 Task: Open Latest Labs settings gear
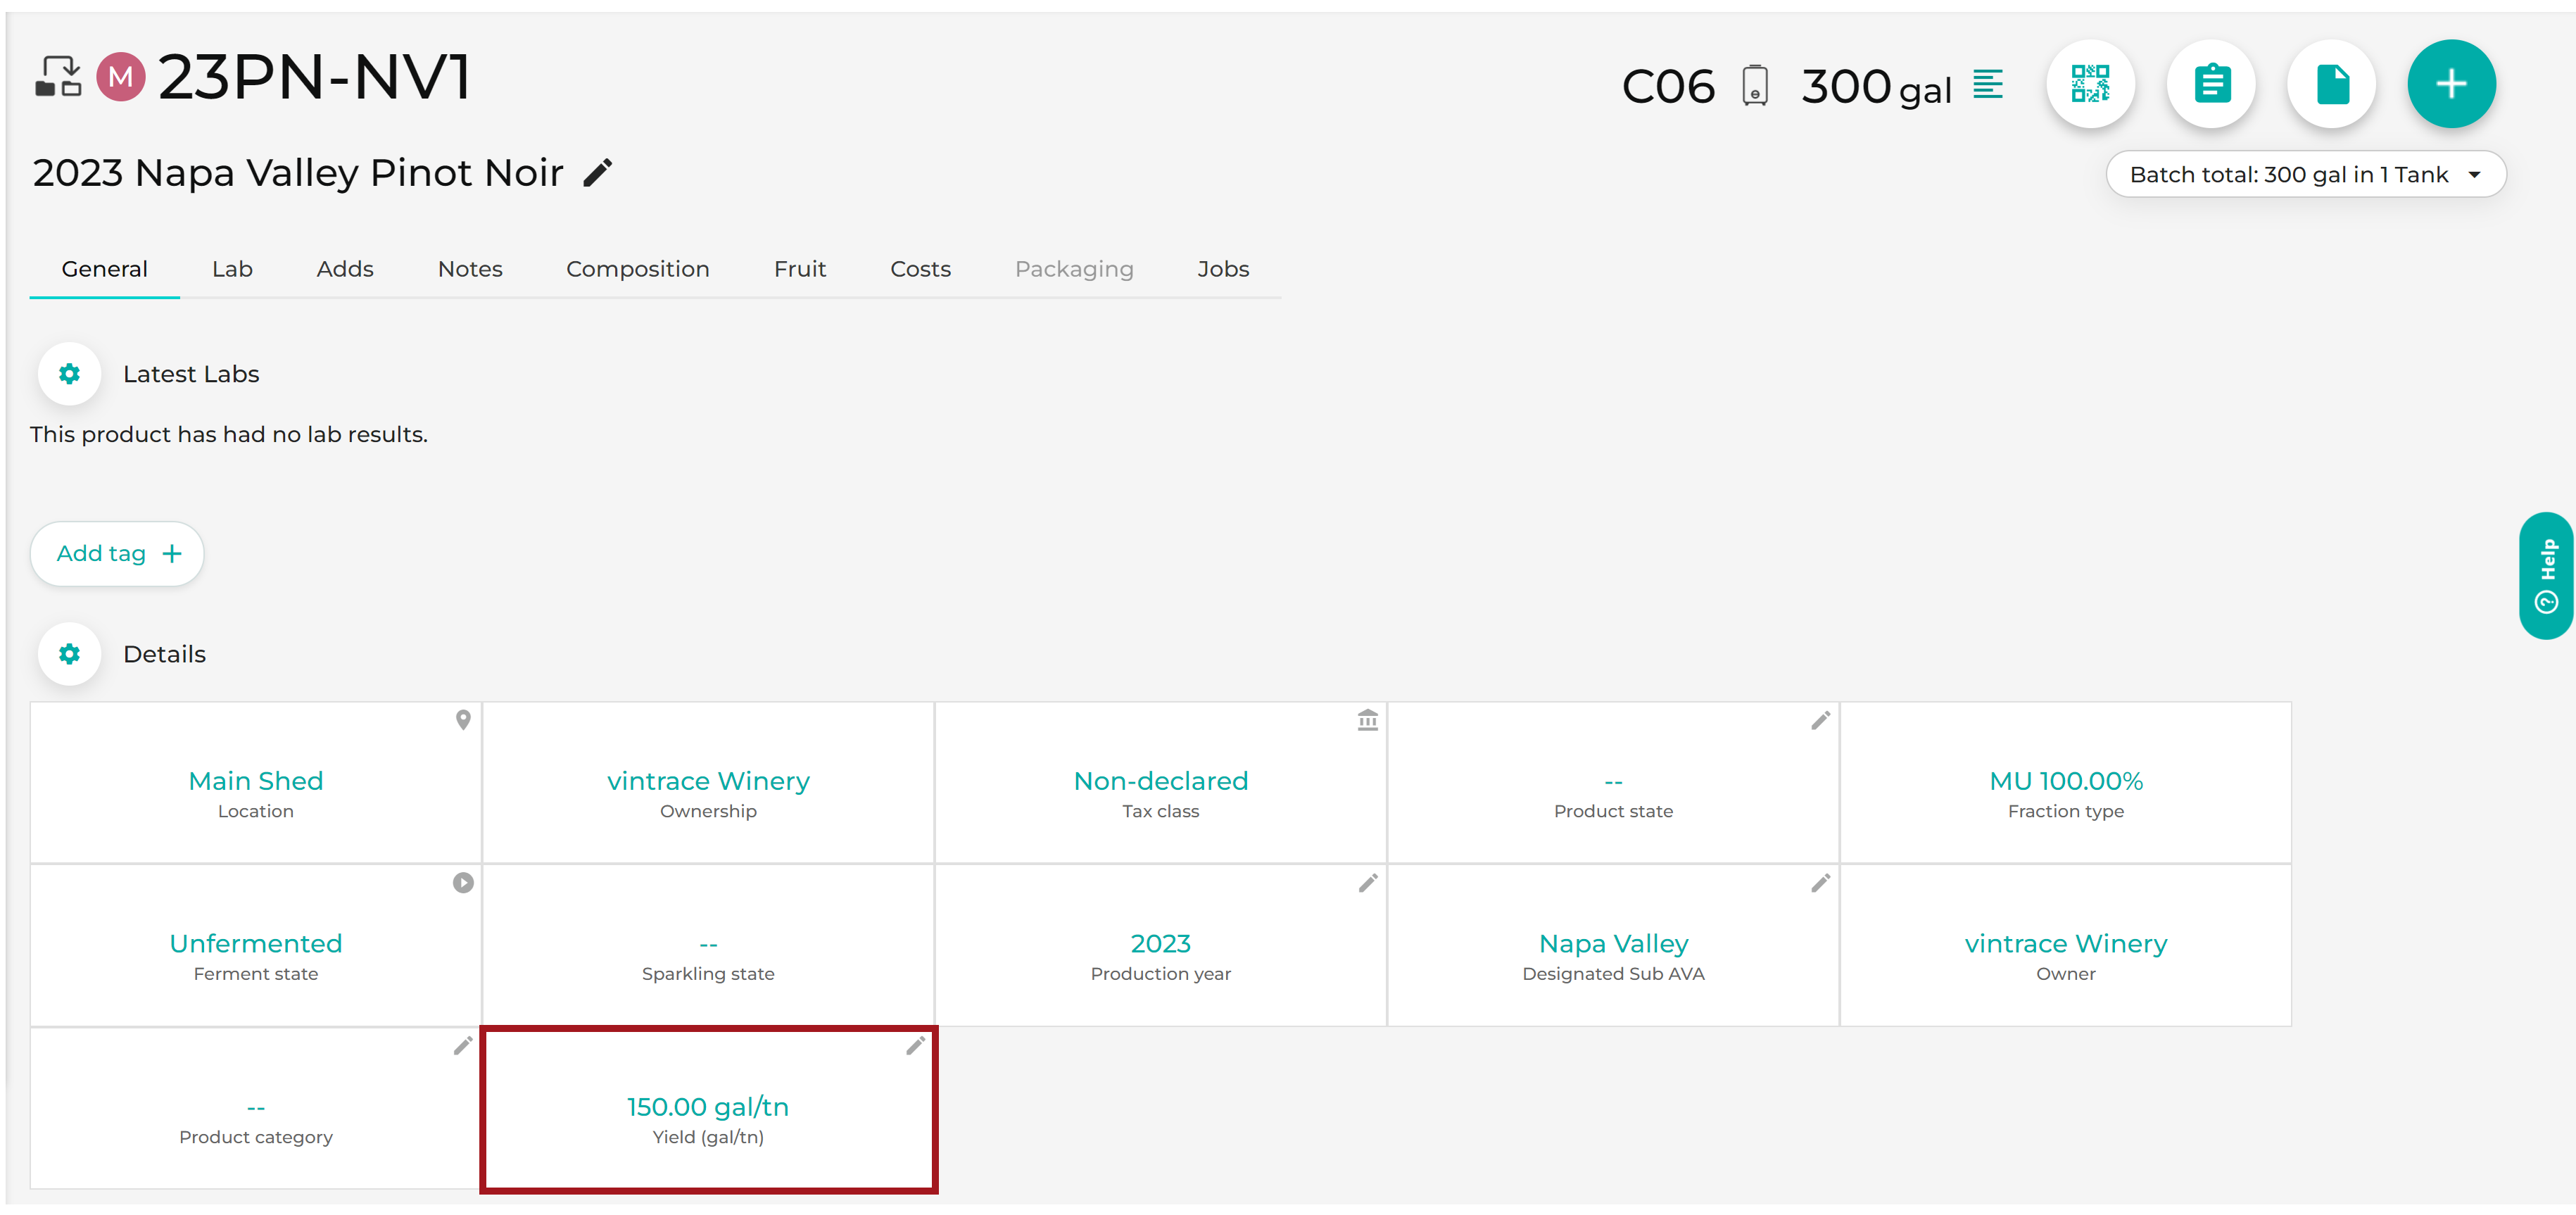point(69,374)
